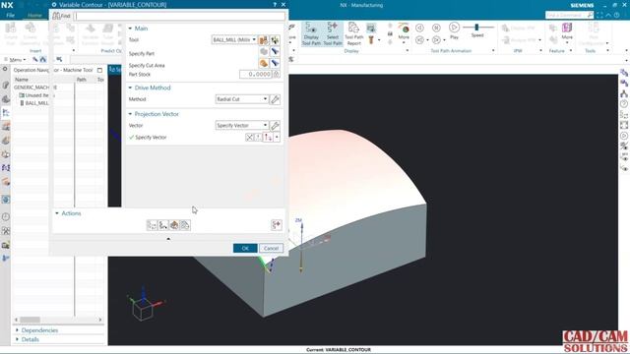The height and width of the screenshot is (354, 630).
Task: Click the Part Stock value field
Action: [256, 75]
